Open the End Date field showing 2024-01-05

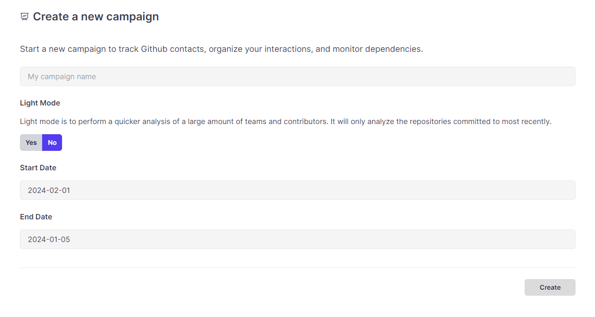tap(297, 239)
